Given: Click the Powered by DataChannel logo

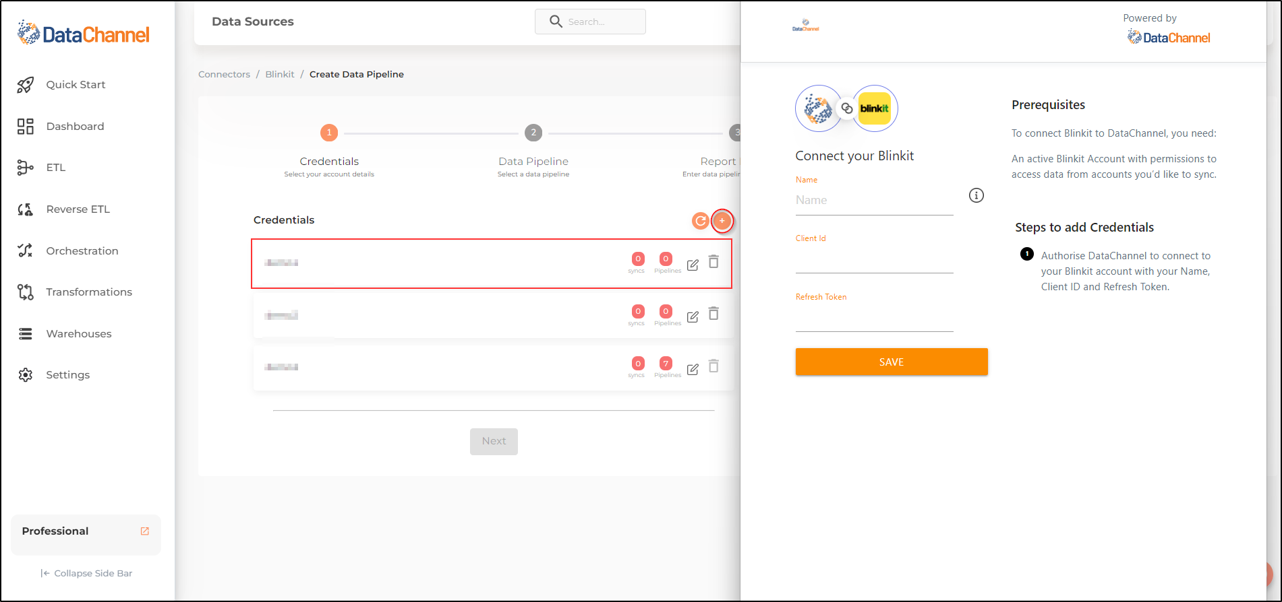Looking at the screenshot, I should (1169, 38).
